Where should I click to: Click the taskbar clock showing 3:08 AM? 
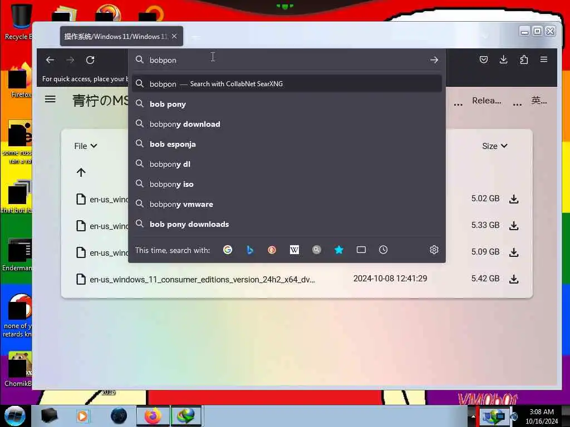(x=541, y=416)
